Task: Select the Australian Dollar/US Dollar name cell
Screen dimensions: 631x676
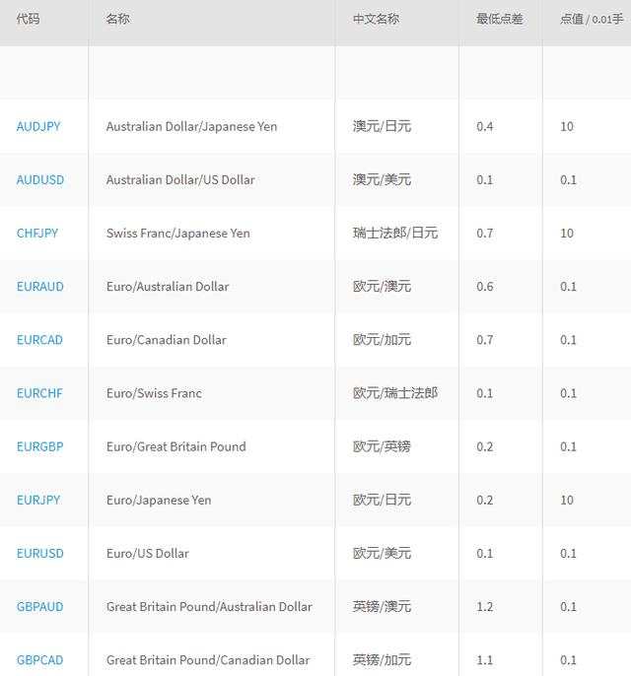Action: tap(180, 179)
